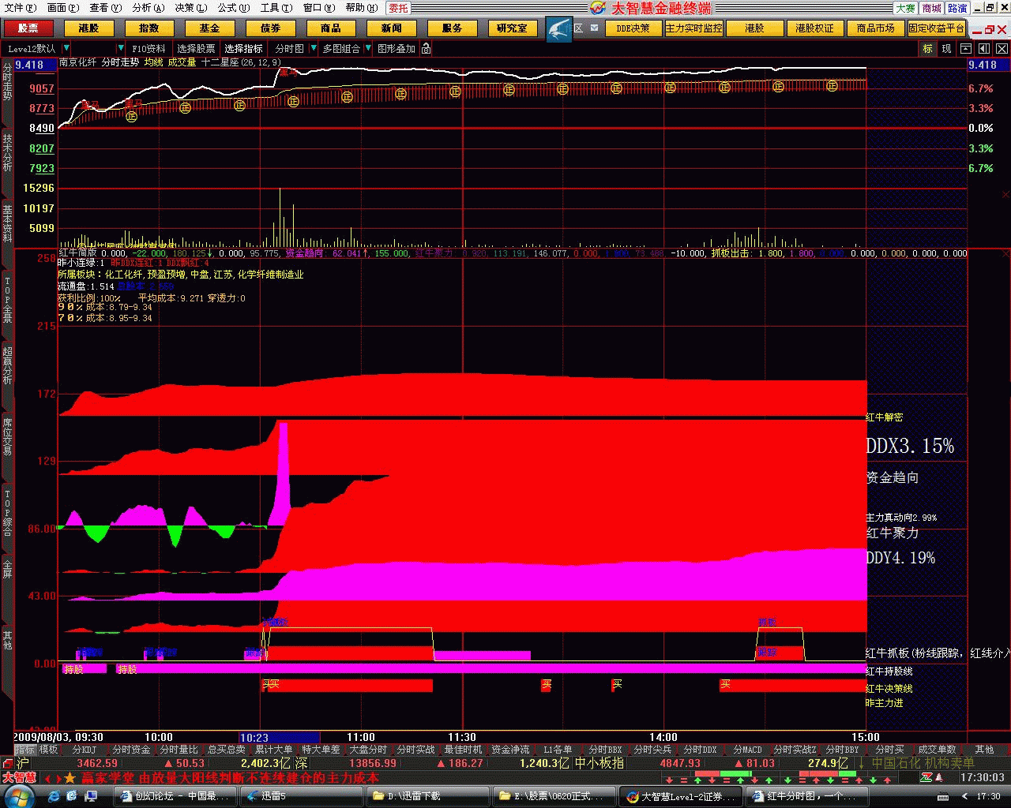Click 图形叠加
The height and width of the screenshot is (808, 1011).
click(x=396, y=49)
